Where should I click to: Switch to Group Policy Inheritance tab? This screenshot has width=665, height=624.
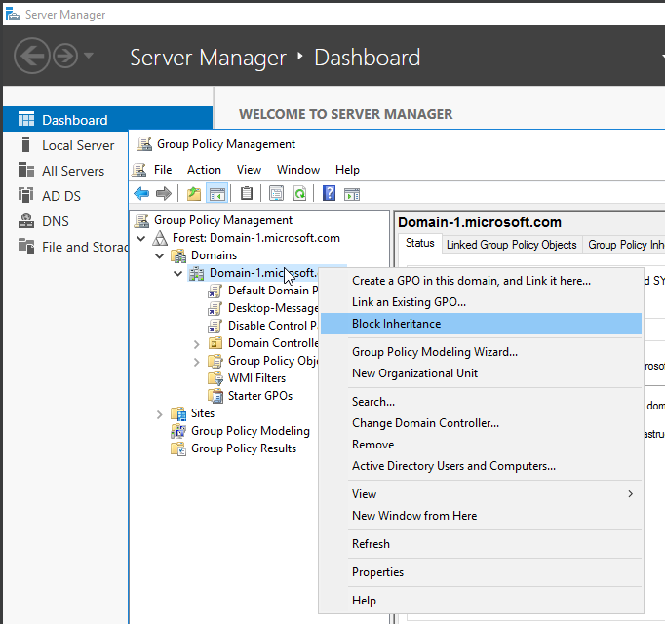tap(626, 245)
